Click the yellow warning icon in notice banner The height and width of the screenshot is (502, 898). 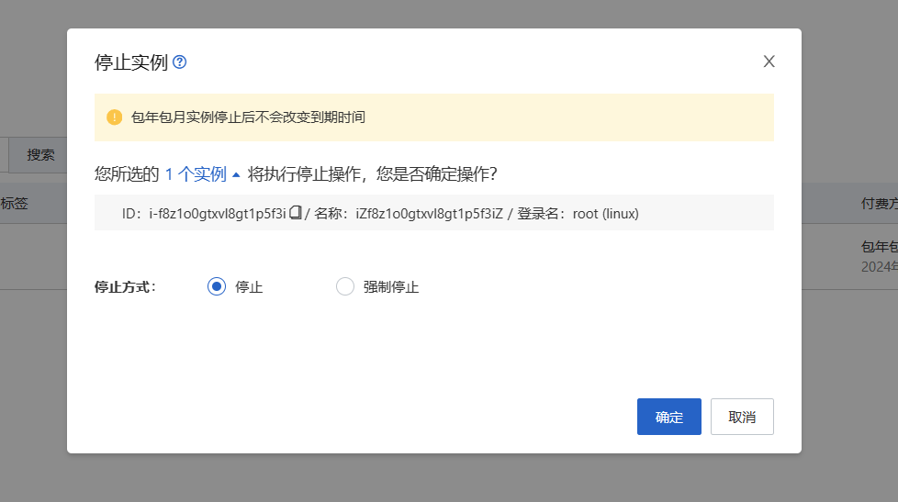coord(114,117)
